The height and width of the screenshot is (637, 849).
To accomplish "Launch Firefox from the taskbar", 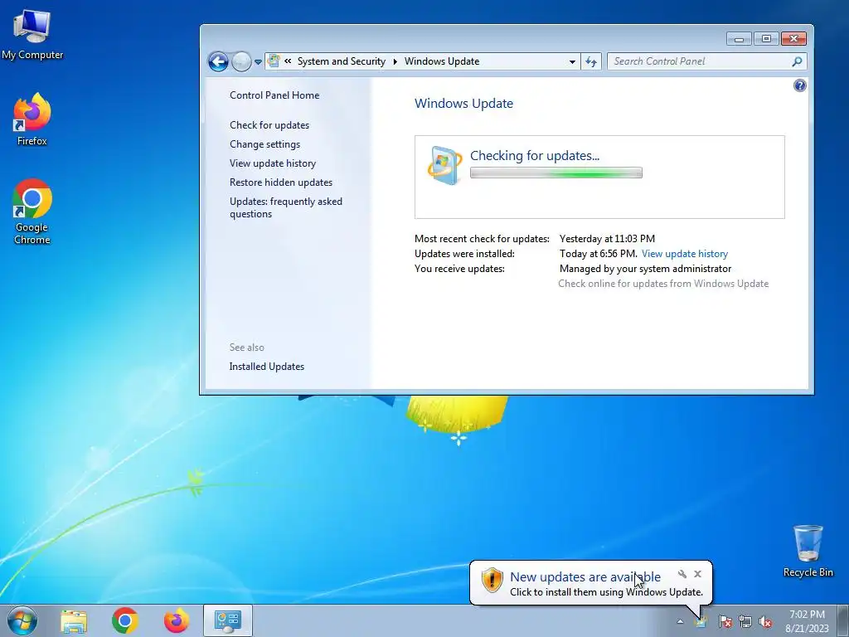I will point(177,620).
